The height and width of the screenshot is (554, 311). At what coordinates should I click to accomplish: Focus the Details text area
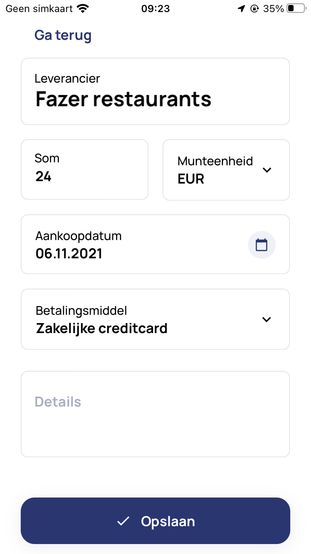[x=155, y=414]
